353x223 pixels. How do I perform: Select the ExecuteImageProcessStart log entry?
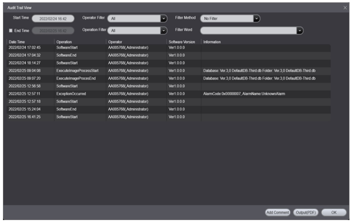point(169,71)
